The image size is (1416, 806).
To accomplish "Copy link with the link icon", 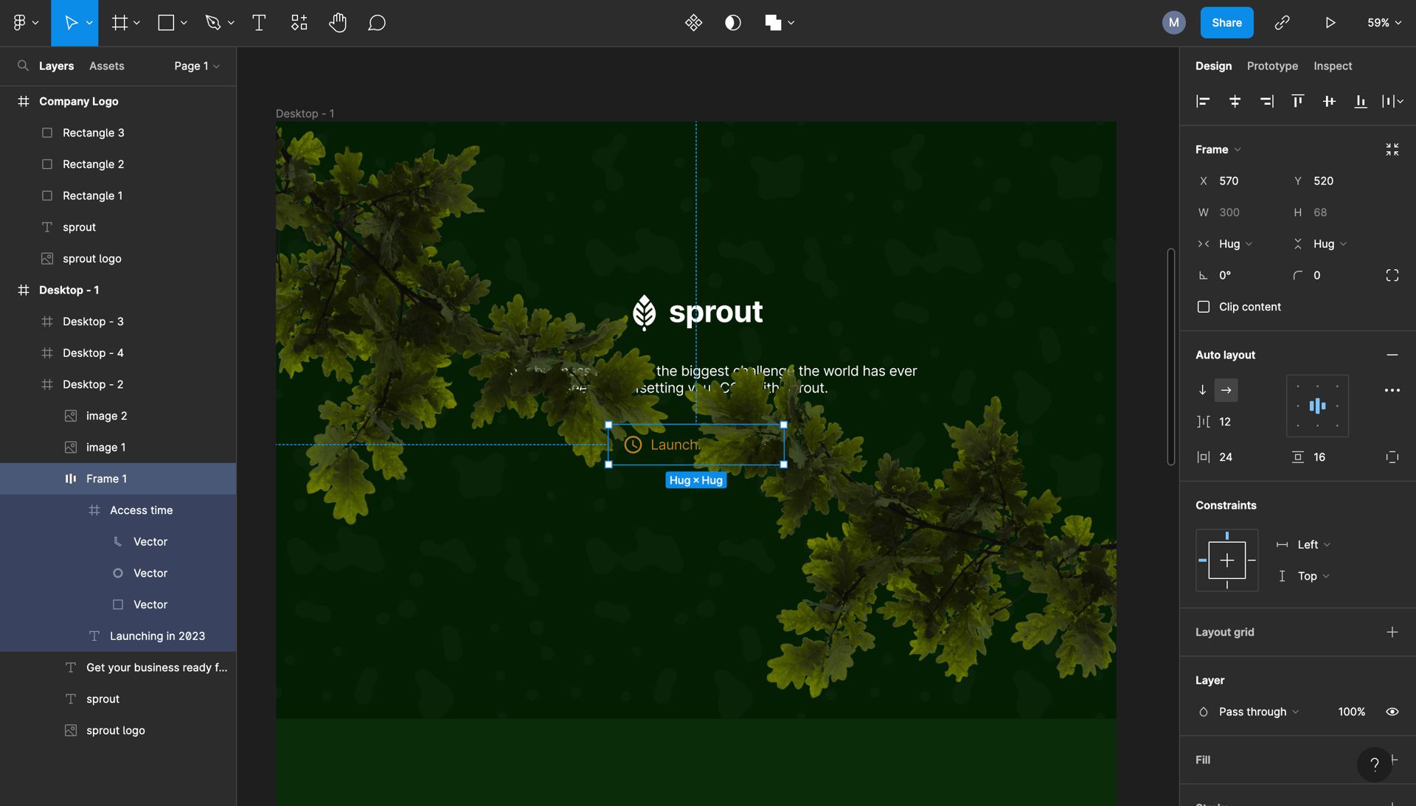I will 1282,23.
